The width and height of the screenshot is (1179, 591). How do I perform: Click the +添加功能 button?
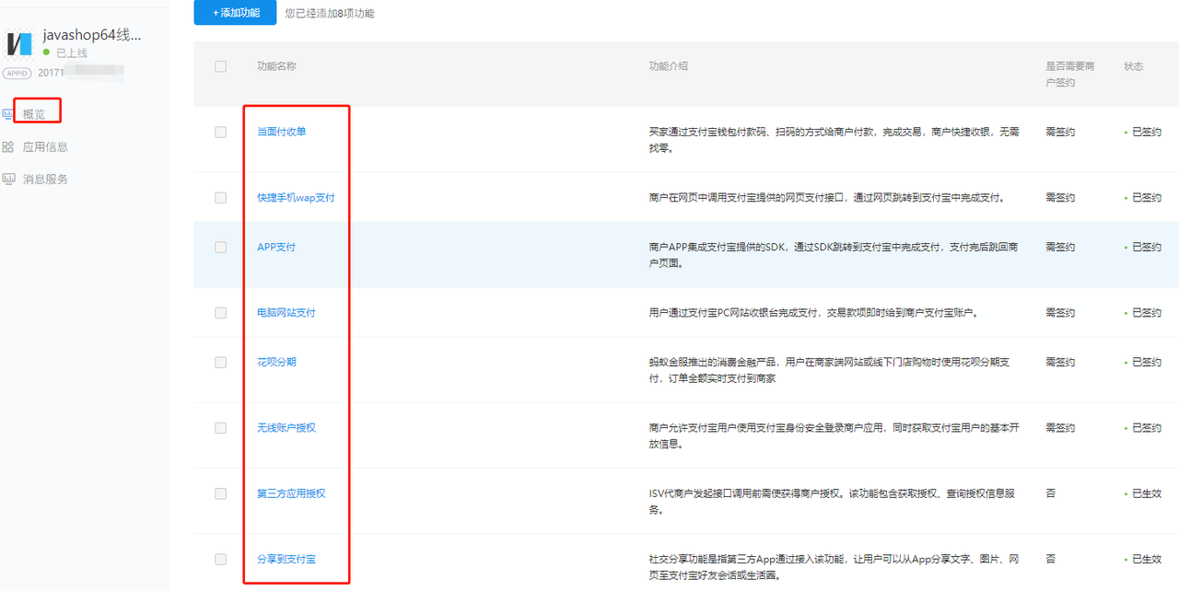tap(236, 13)
